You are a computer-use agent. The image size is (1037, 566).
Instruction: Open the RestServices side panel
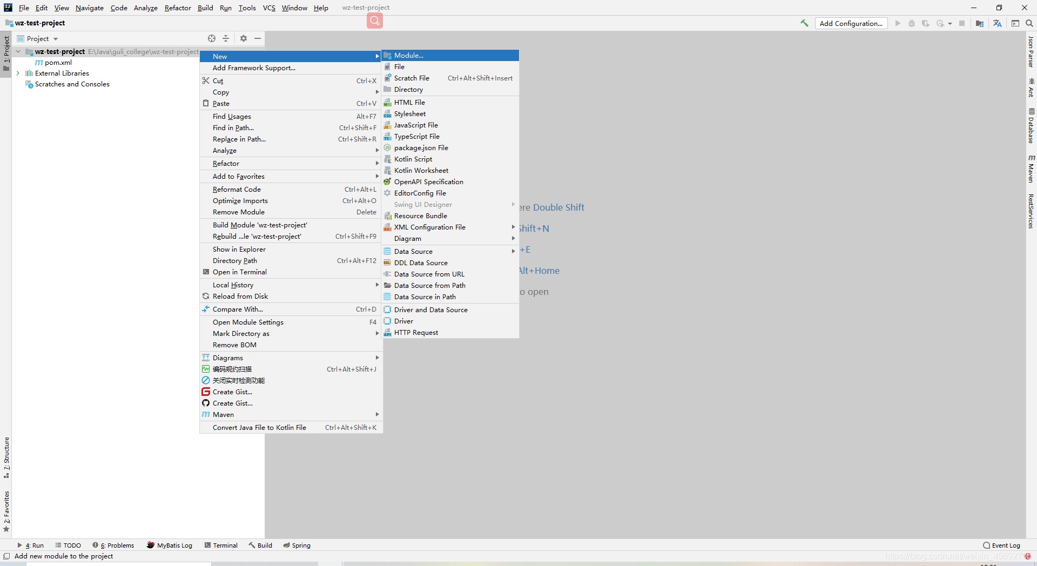point(1031,211)
